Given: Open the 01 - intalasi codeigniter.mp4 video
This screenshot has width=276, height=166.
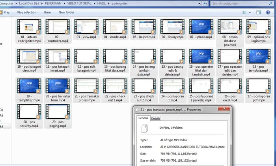Looking at the screenshot, I should point(29,27).
